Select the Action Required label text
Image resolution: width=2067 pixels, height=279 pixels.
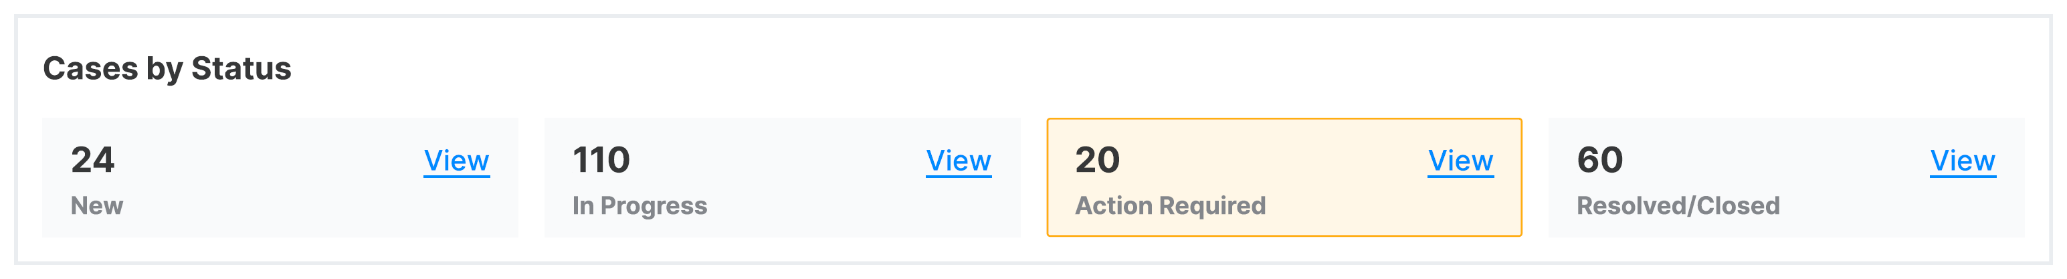tap(1170, 206)
